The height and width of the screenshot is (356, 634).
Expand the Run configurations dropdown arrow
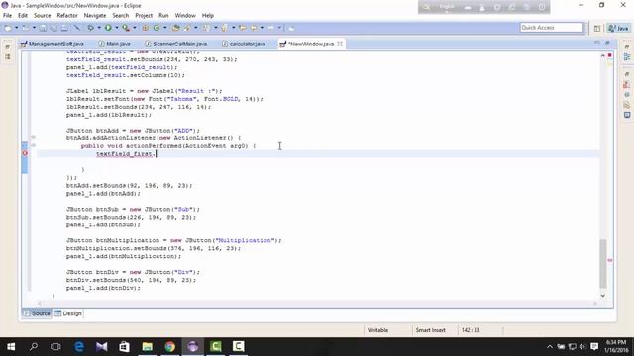click(117, 28)
